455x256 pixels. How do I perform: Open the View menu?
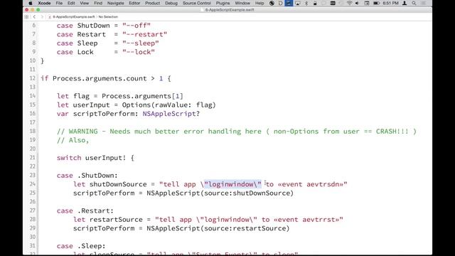click(84, 3)
